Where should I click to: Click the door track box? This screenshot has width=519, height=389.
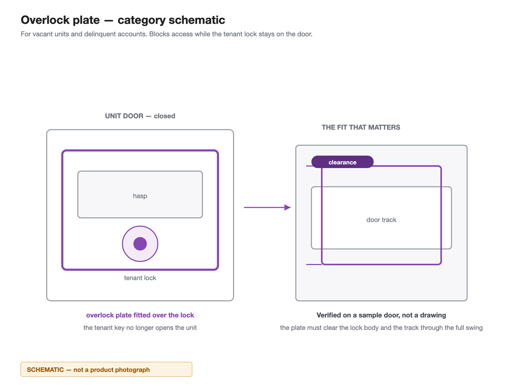click(x=381, y=218)
